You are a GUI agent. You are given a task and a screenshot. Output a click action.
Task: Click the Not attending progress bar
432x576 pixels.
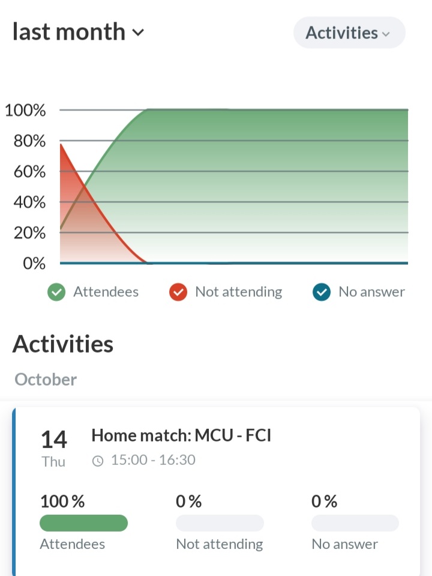point(220,523)
